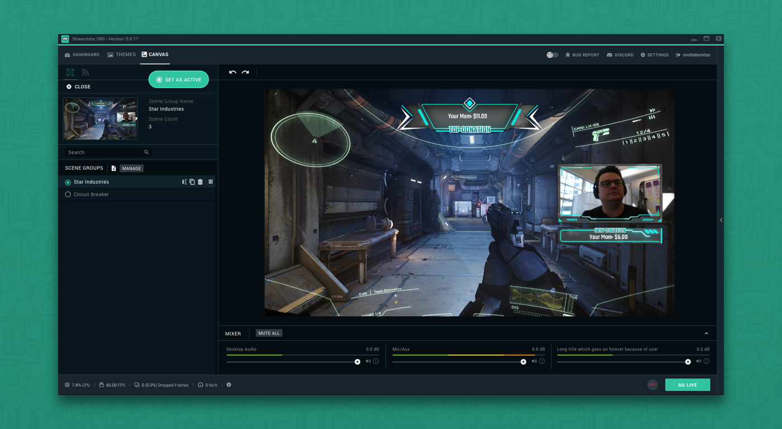Image resolution: width=782 pixels, height=429 pixels.
Task: Collapse the Mixer panel
Action: [x=707, y=333]
